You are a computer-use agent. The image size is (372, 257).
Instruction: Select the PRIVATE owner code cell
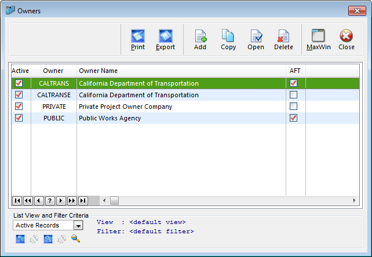pyautogui.click(x=54, y=107)
